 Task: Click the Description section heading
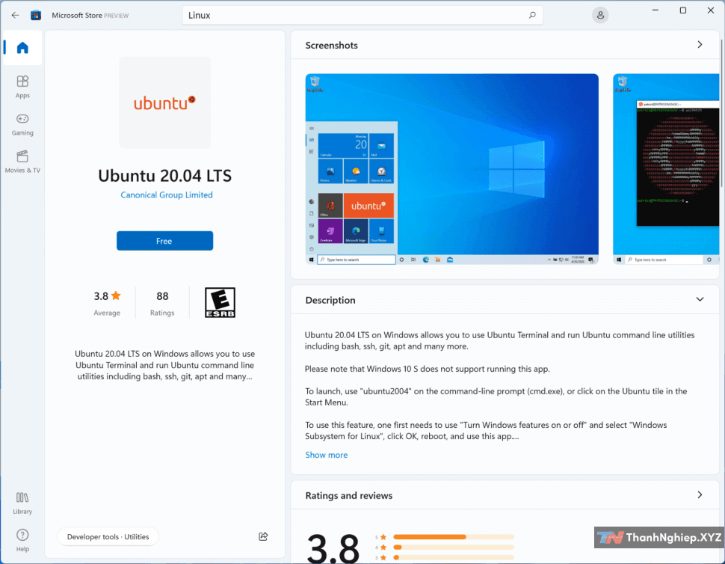(x=330, y=300)
